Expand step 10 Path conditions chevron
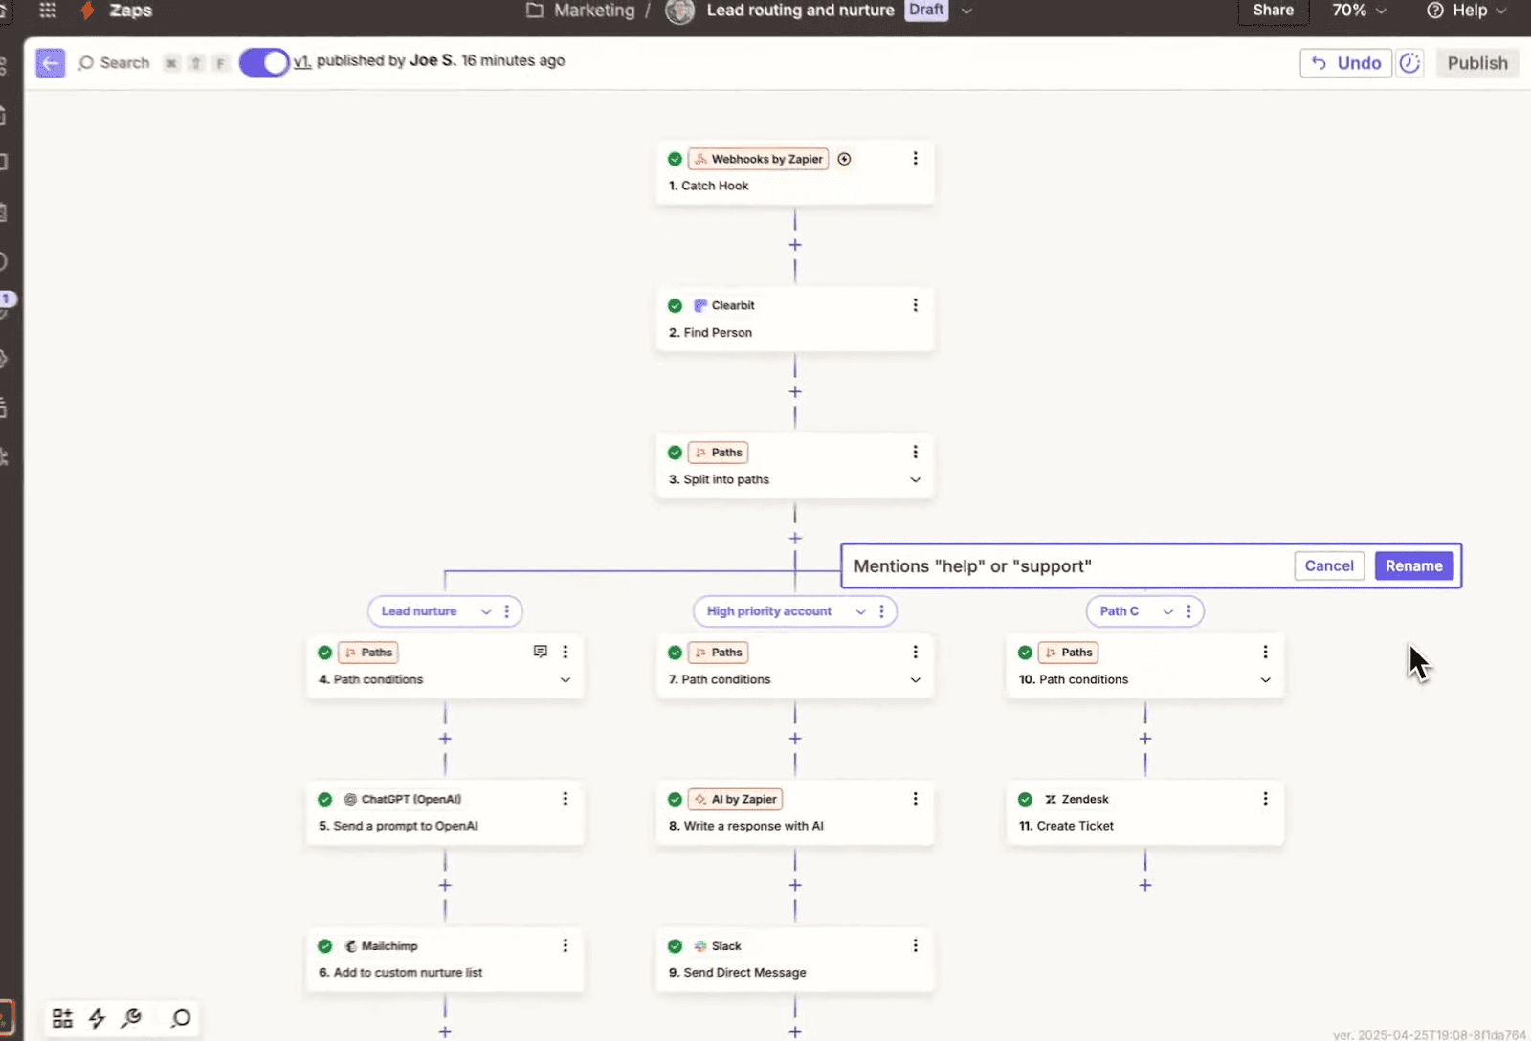1531x1041 pixels. (x=1265, y=680)
